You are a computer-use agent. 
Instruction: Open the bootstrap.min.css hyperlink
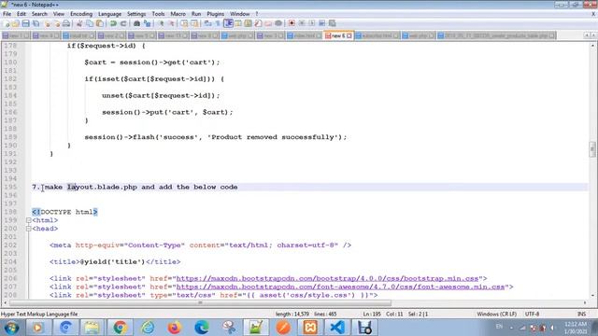coord(327,278)
